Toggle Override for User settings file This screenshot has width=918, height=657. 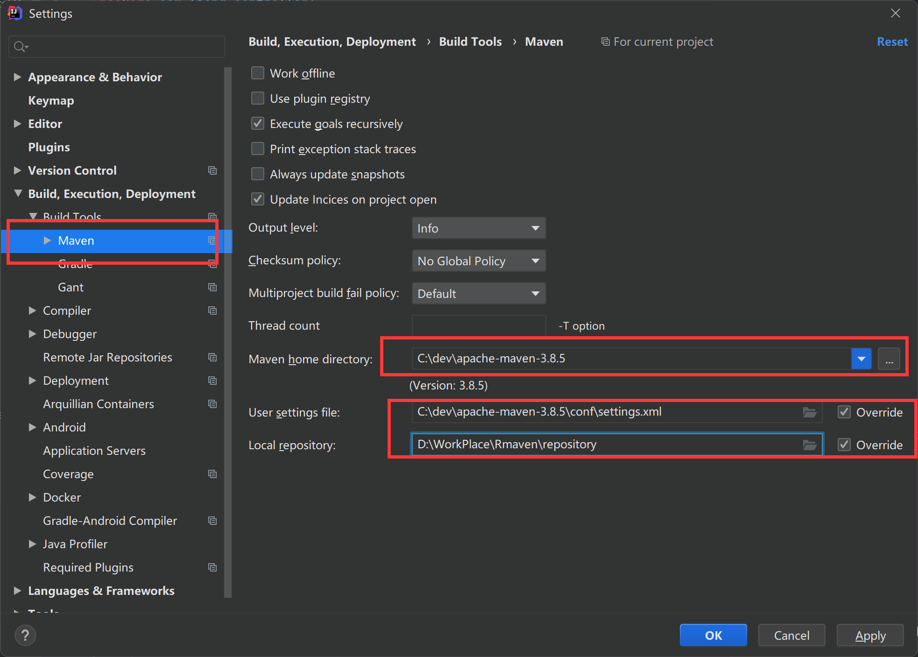pos(844,412)
